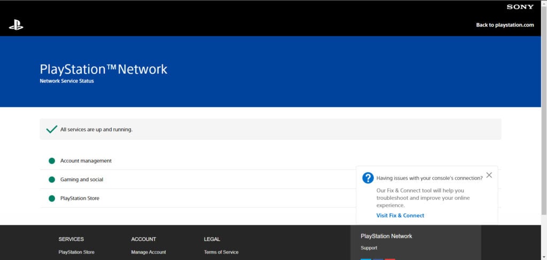Viewport: 547px width, 260px height.
Task: Click the Gaming and social green status dot
Action: [52, 180]
